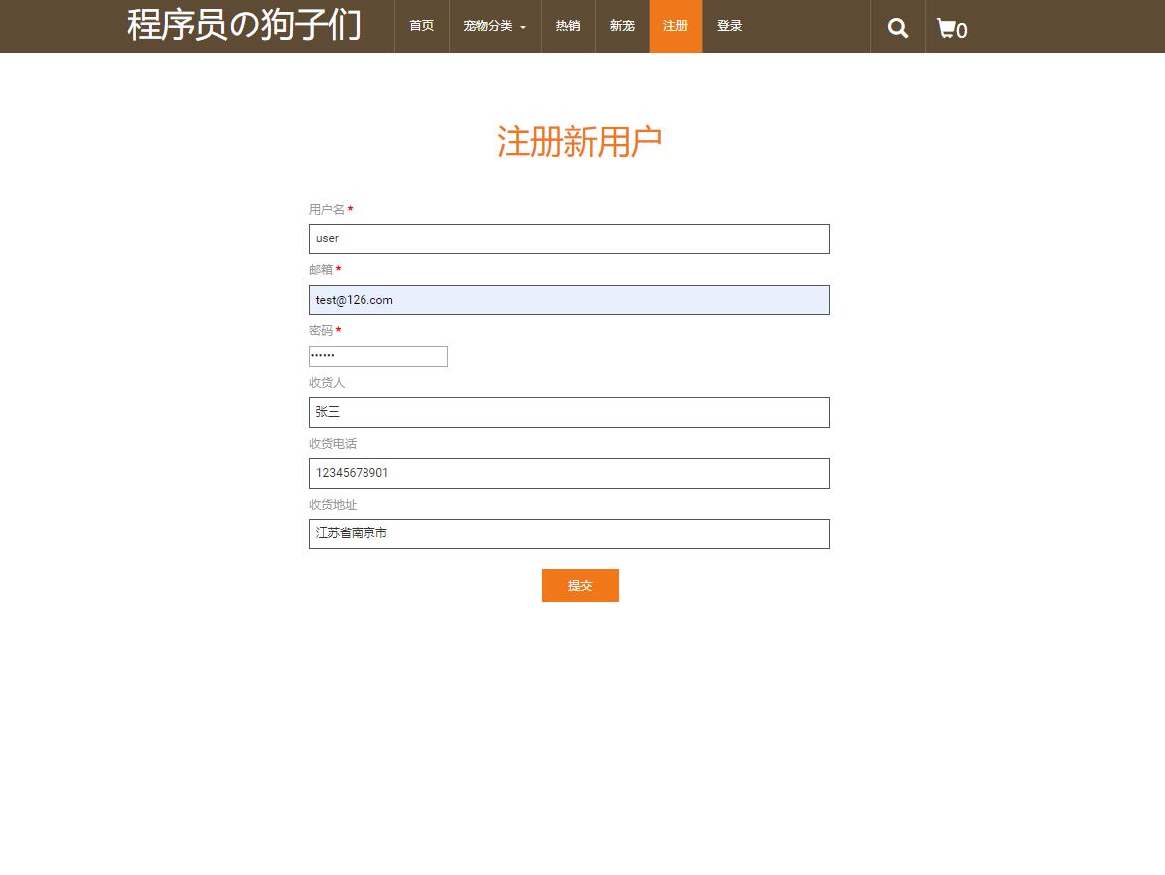Select the 邮箱 field showing test@126.com
The height and width of the screenshot is (875, 1165).
(569, 299)
